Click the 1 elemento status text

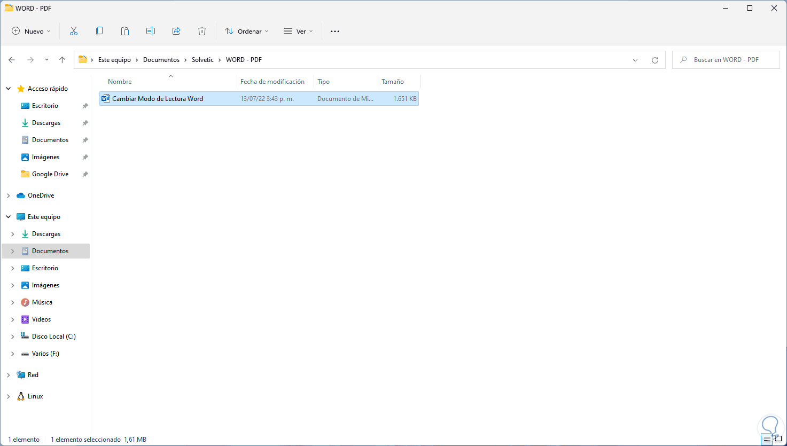[x=24, y=440]
